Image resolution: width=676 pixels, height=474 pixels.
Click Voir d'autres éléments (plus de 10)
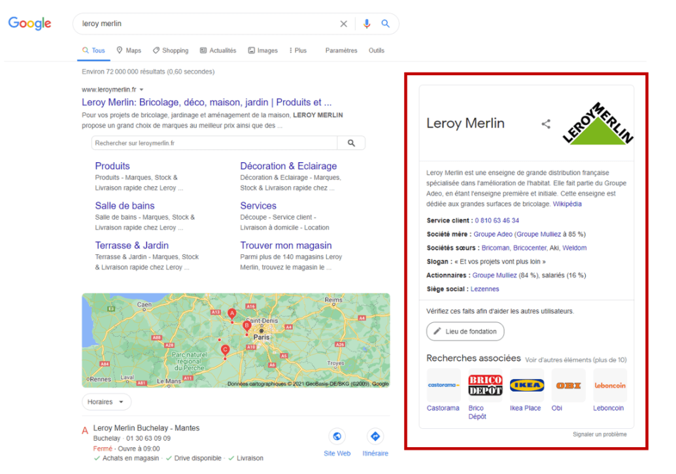click(575, 360)
